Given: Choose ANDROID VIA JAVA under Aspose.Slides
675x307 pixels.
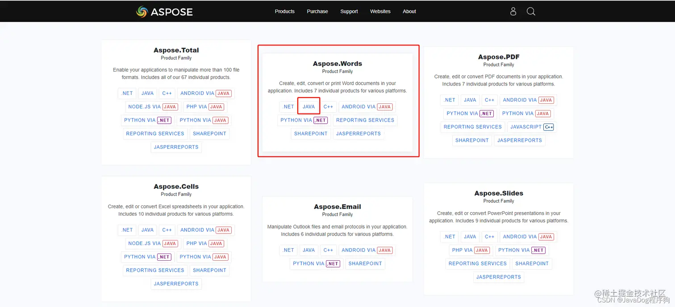Looking at the screenshot, I should [x=528, y=237].
